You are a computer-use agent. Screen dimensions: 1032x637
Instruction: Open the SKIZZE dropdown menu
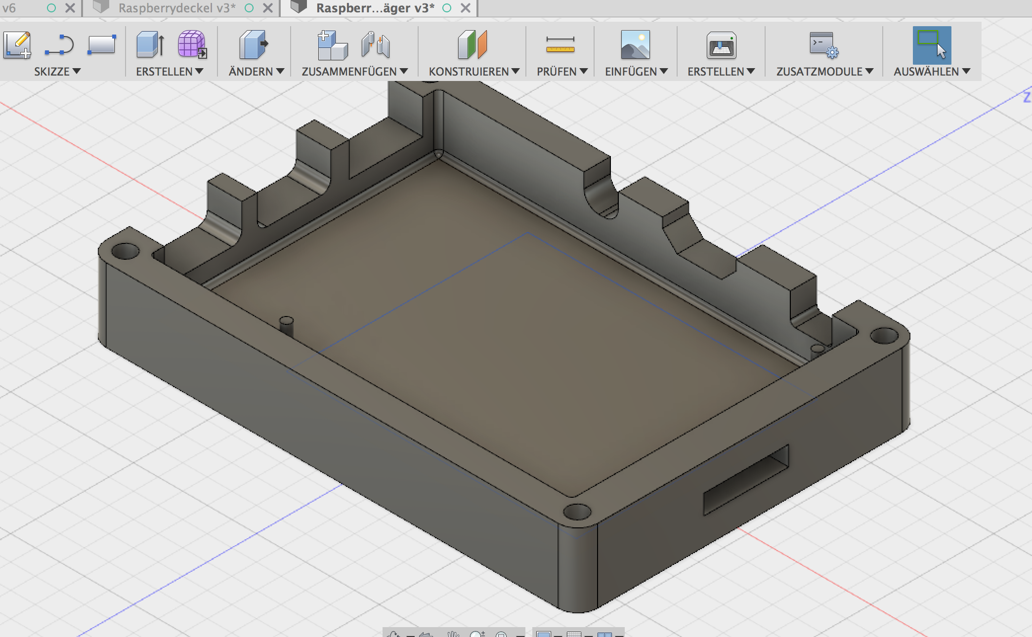tap(57, 72)
